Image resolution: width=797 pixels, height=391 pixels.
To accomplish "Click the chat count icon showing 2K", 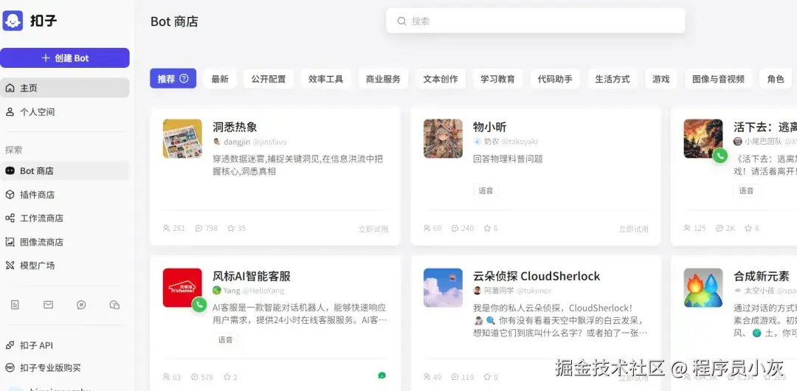I will (x=720, y=228).
